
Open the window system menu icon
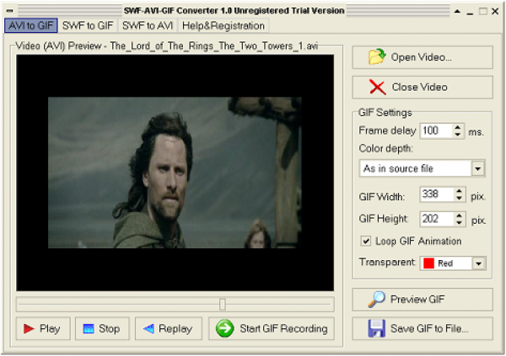10,11
